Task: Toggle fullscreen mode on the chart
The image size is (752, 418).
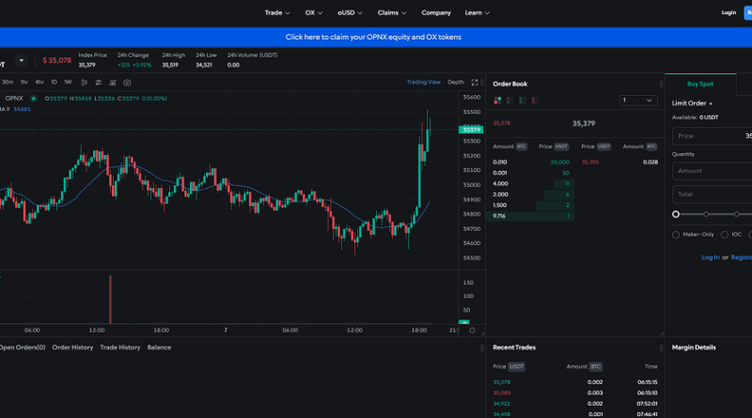Action: (475, 83)
